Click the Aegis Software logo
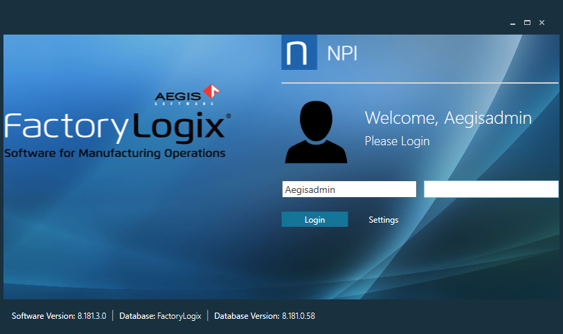The height and width of the screenshot is (334, 563). [x=187, y=95]
